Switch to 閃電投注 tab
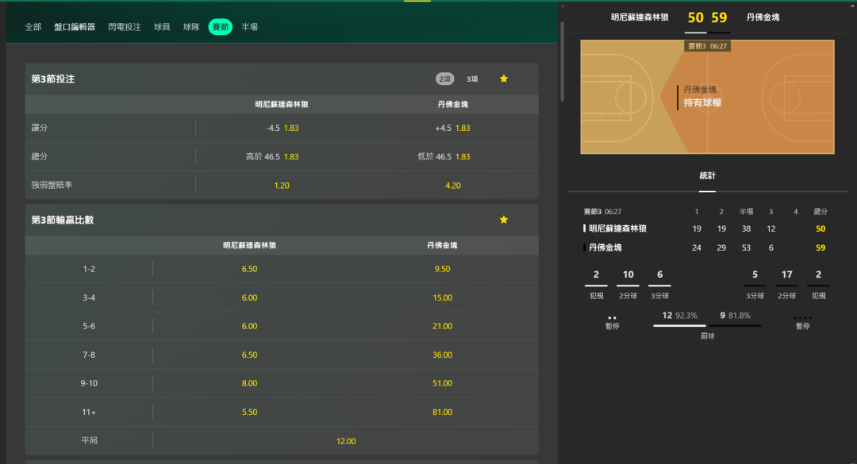The width and height of the screenshot is (857, 464). click(x=125, y=27)
